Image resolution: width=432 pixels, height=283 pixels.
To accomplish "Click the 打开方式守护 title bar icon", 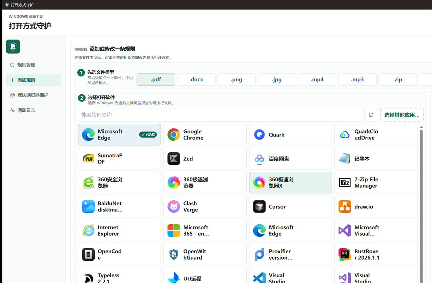I will tap(7, 5).
